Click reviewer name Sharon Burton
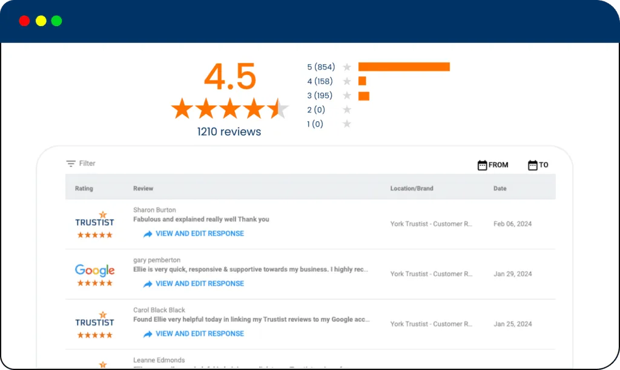The width and height of the screenshot is (620, 370). 154,210
